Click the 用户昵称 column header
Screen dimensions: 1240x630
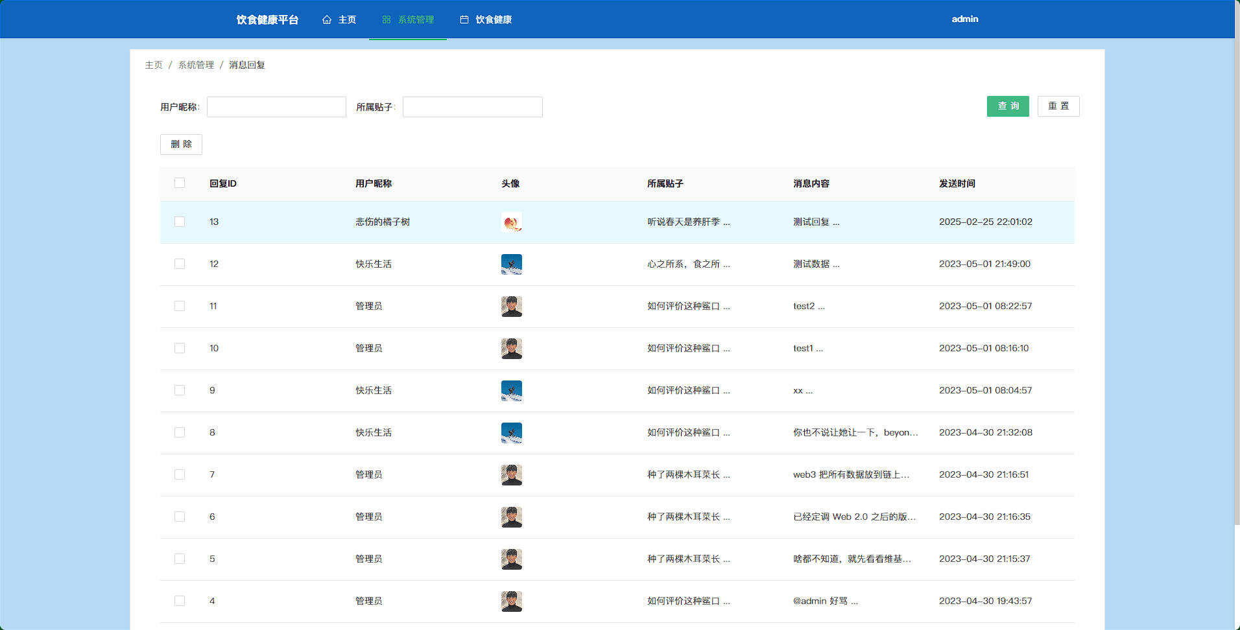(x=374, y=183)
